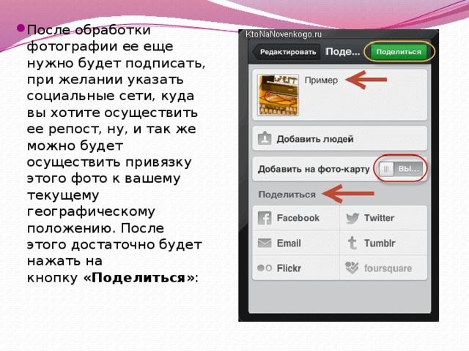469x351 pixels.
Task: Click the Twitter bird icon
Action: (x=352, y=218)
